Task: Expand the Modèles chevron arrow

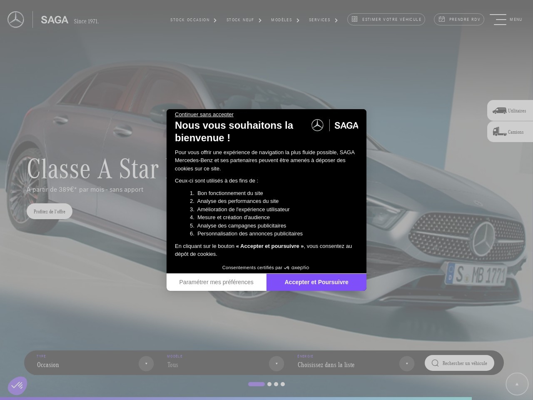Action: pos(298,20)
